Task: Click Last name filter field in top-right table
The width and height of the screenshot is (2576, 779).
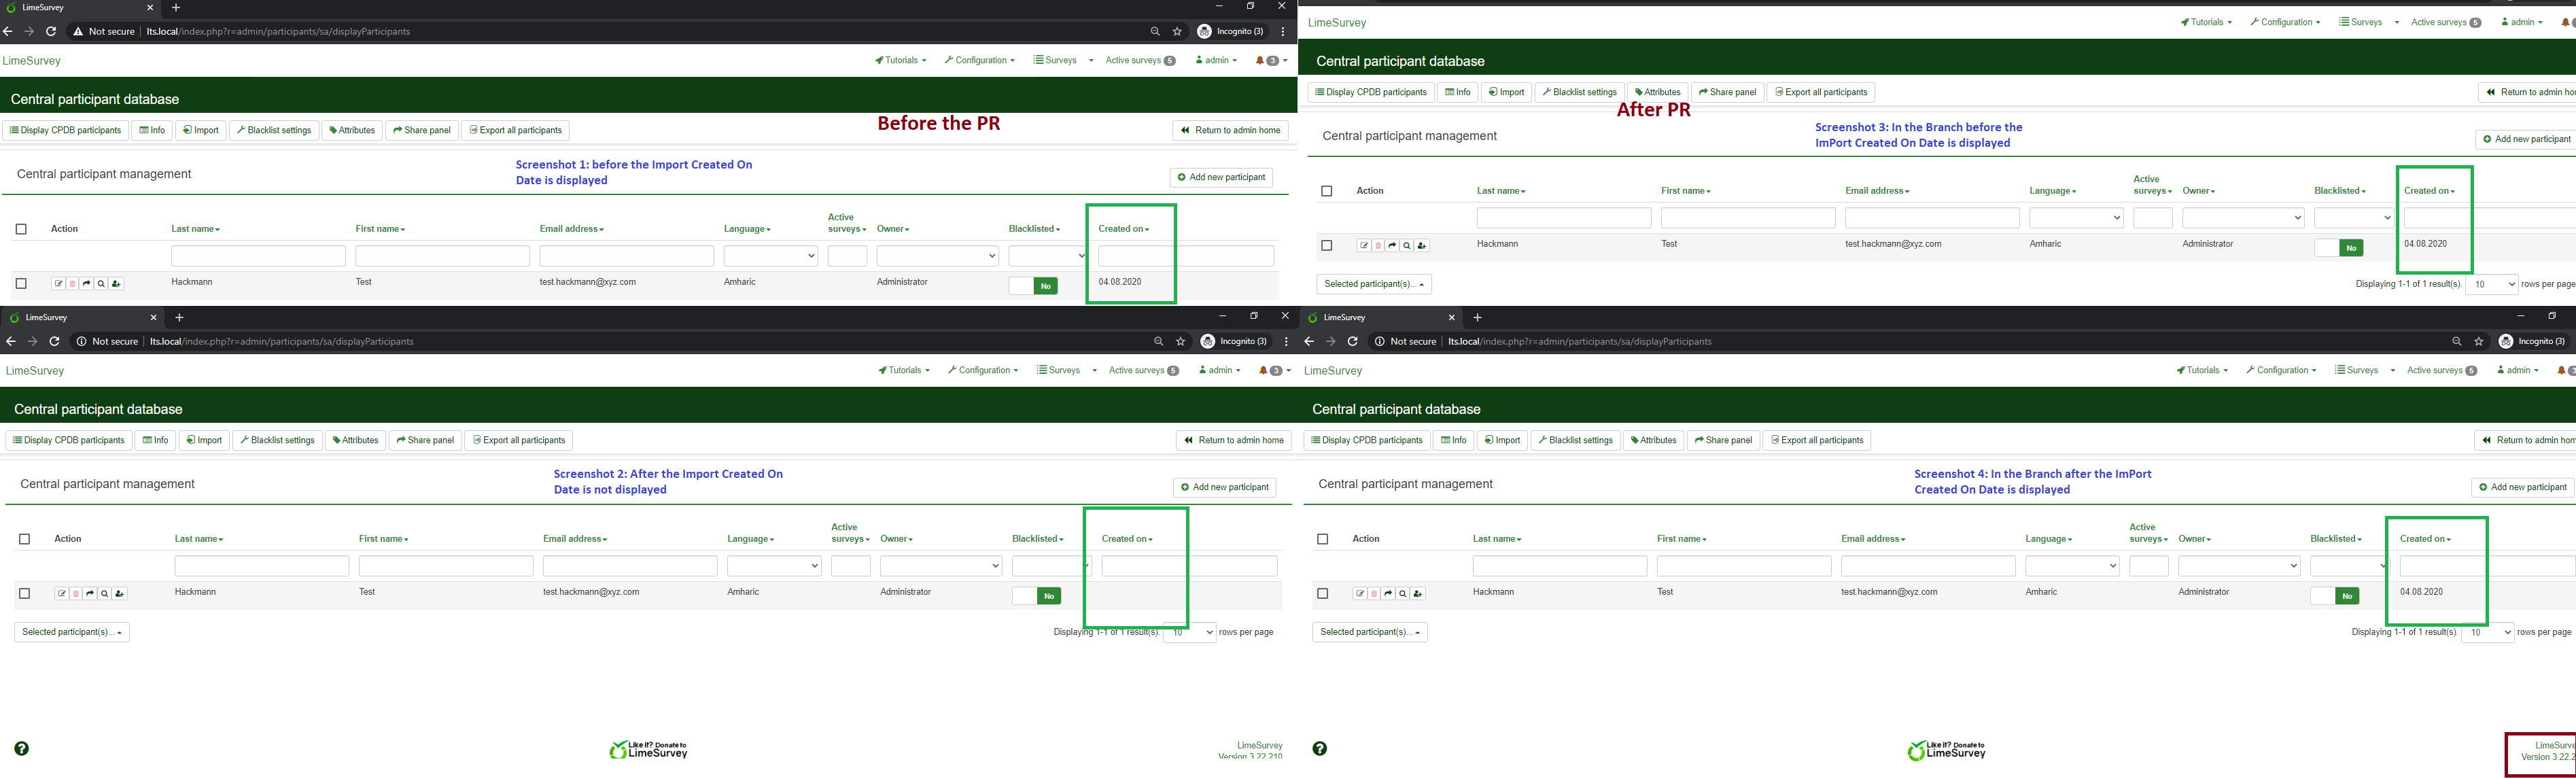Action: click(1563, 218)
